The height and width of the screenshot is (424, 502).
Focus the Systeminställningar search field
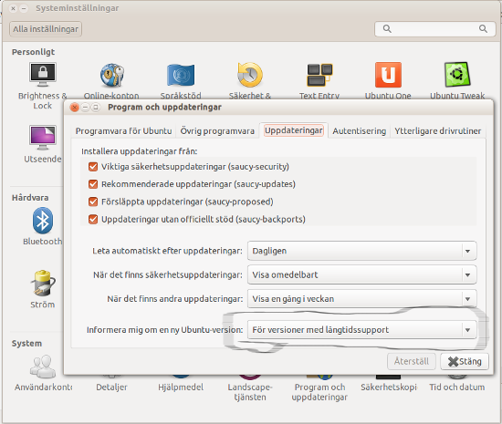[x=435, y=29]
